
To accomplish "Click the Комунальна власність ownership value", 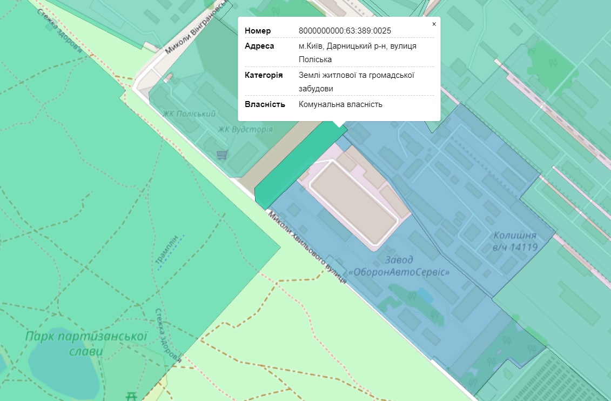I will [x=340, y=104].
